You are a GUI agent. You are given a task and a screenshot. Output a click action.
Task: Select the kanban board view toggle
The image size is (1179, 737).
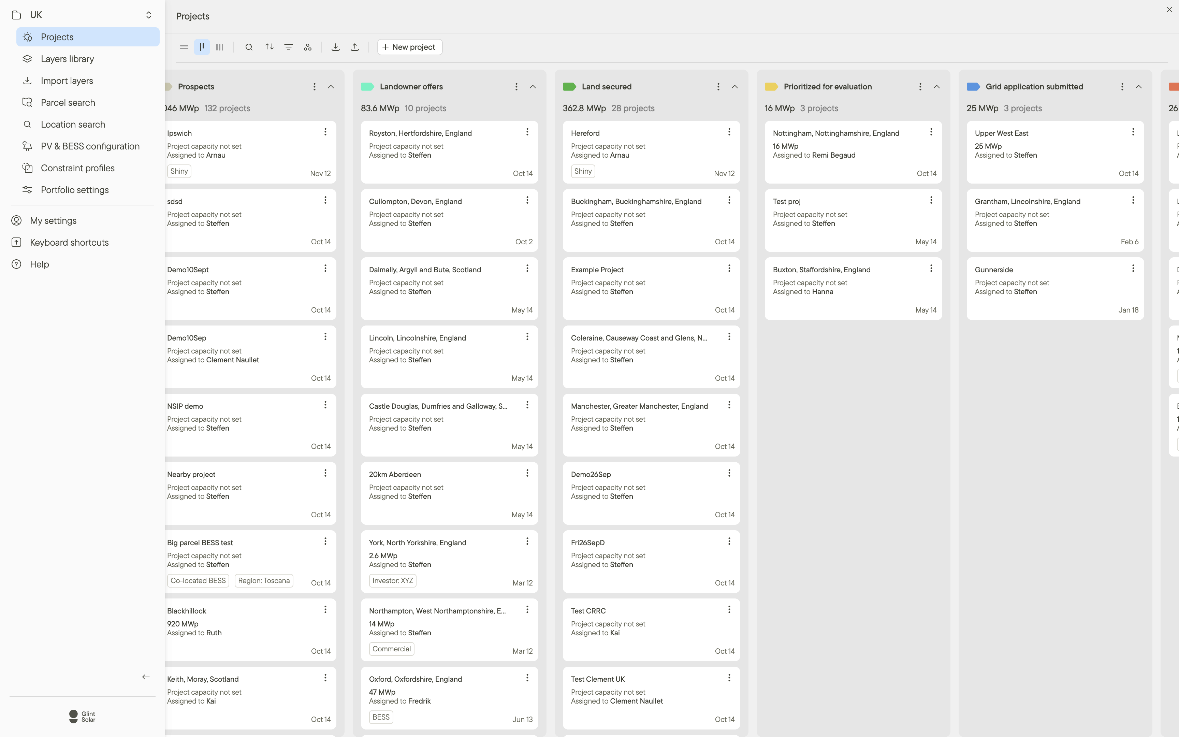coord(202,47)
